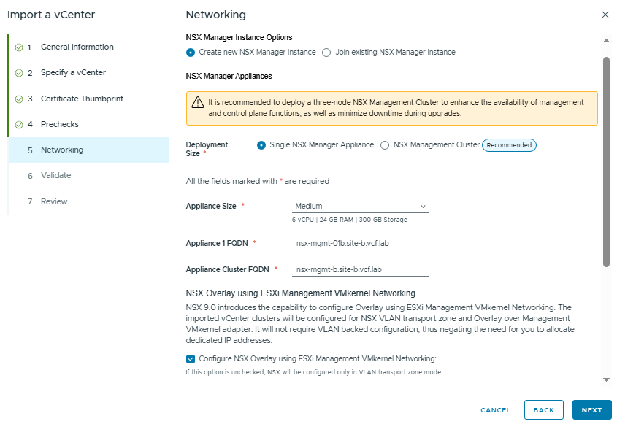Click the Certificate Thumbprint checkmark icon
Viewport: 617px width, 424px height.
tap(18, 99)
